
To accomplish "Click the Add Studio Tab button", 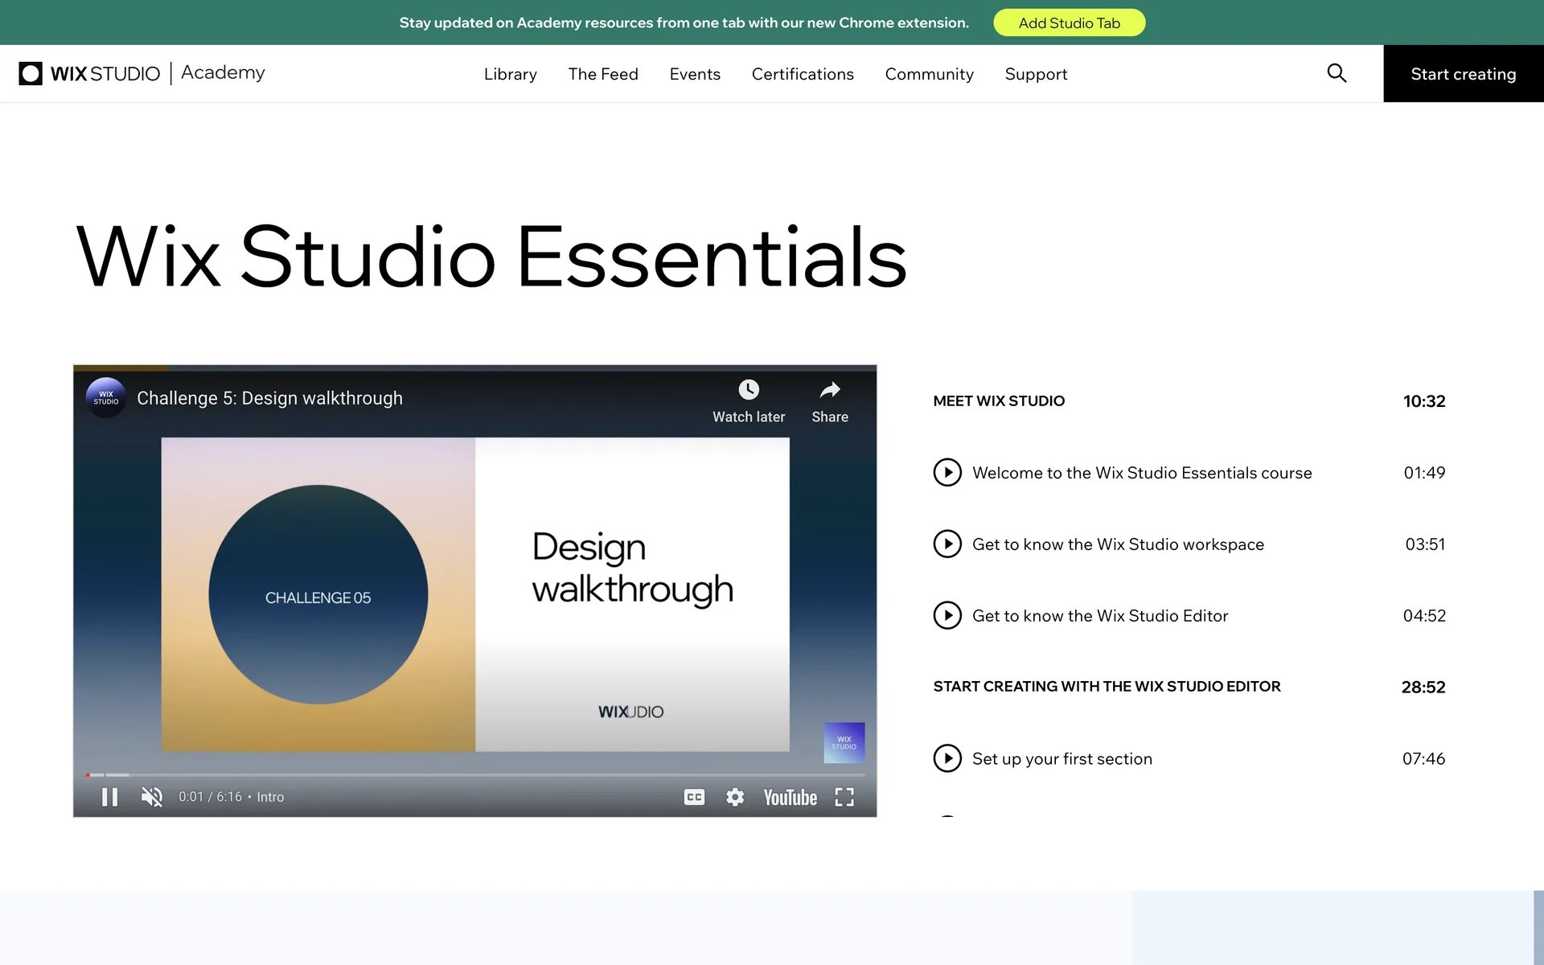I will [1069, 23].
